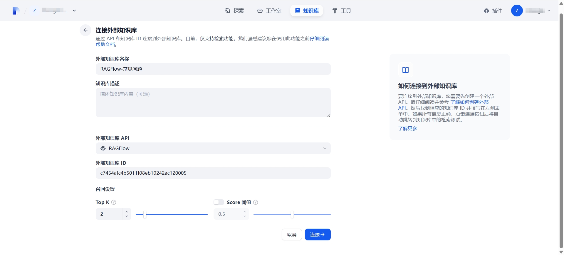Switch to the 知识库 tab
This screenshot has width=564, height=255.
(x=307, y=11)
